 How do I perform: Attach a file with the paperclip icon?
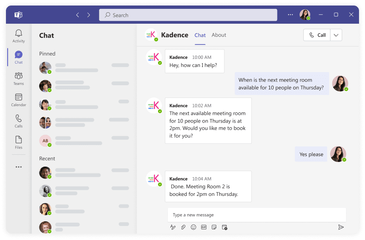(183, 227)
